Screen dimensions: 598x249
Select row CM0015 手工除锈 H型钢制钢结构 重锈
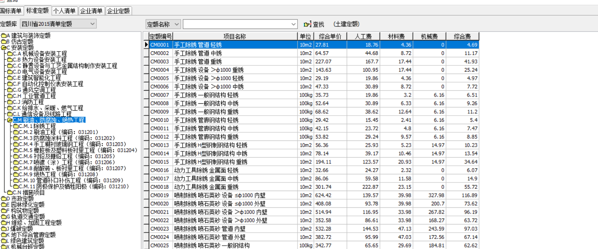[x=314, y=162]
